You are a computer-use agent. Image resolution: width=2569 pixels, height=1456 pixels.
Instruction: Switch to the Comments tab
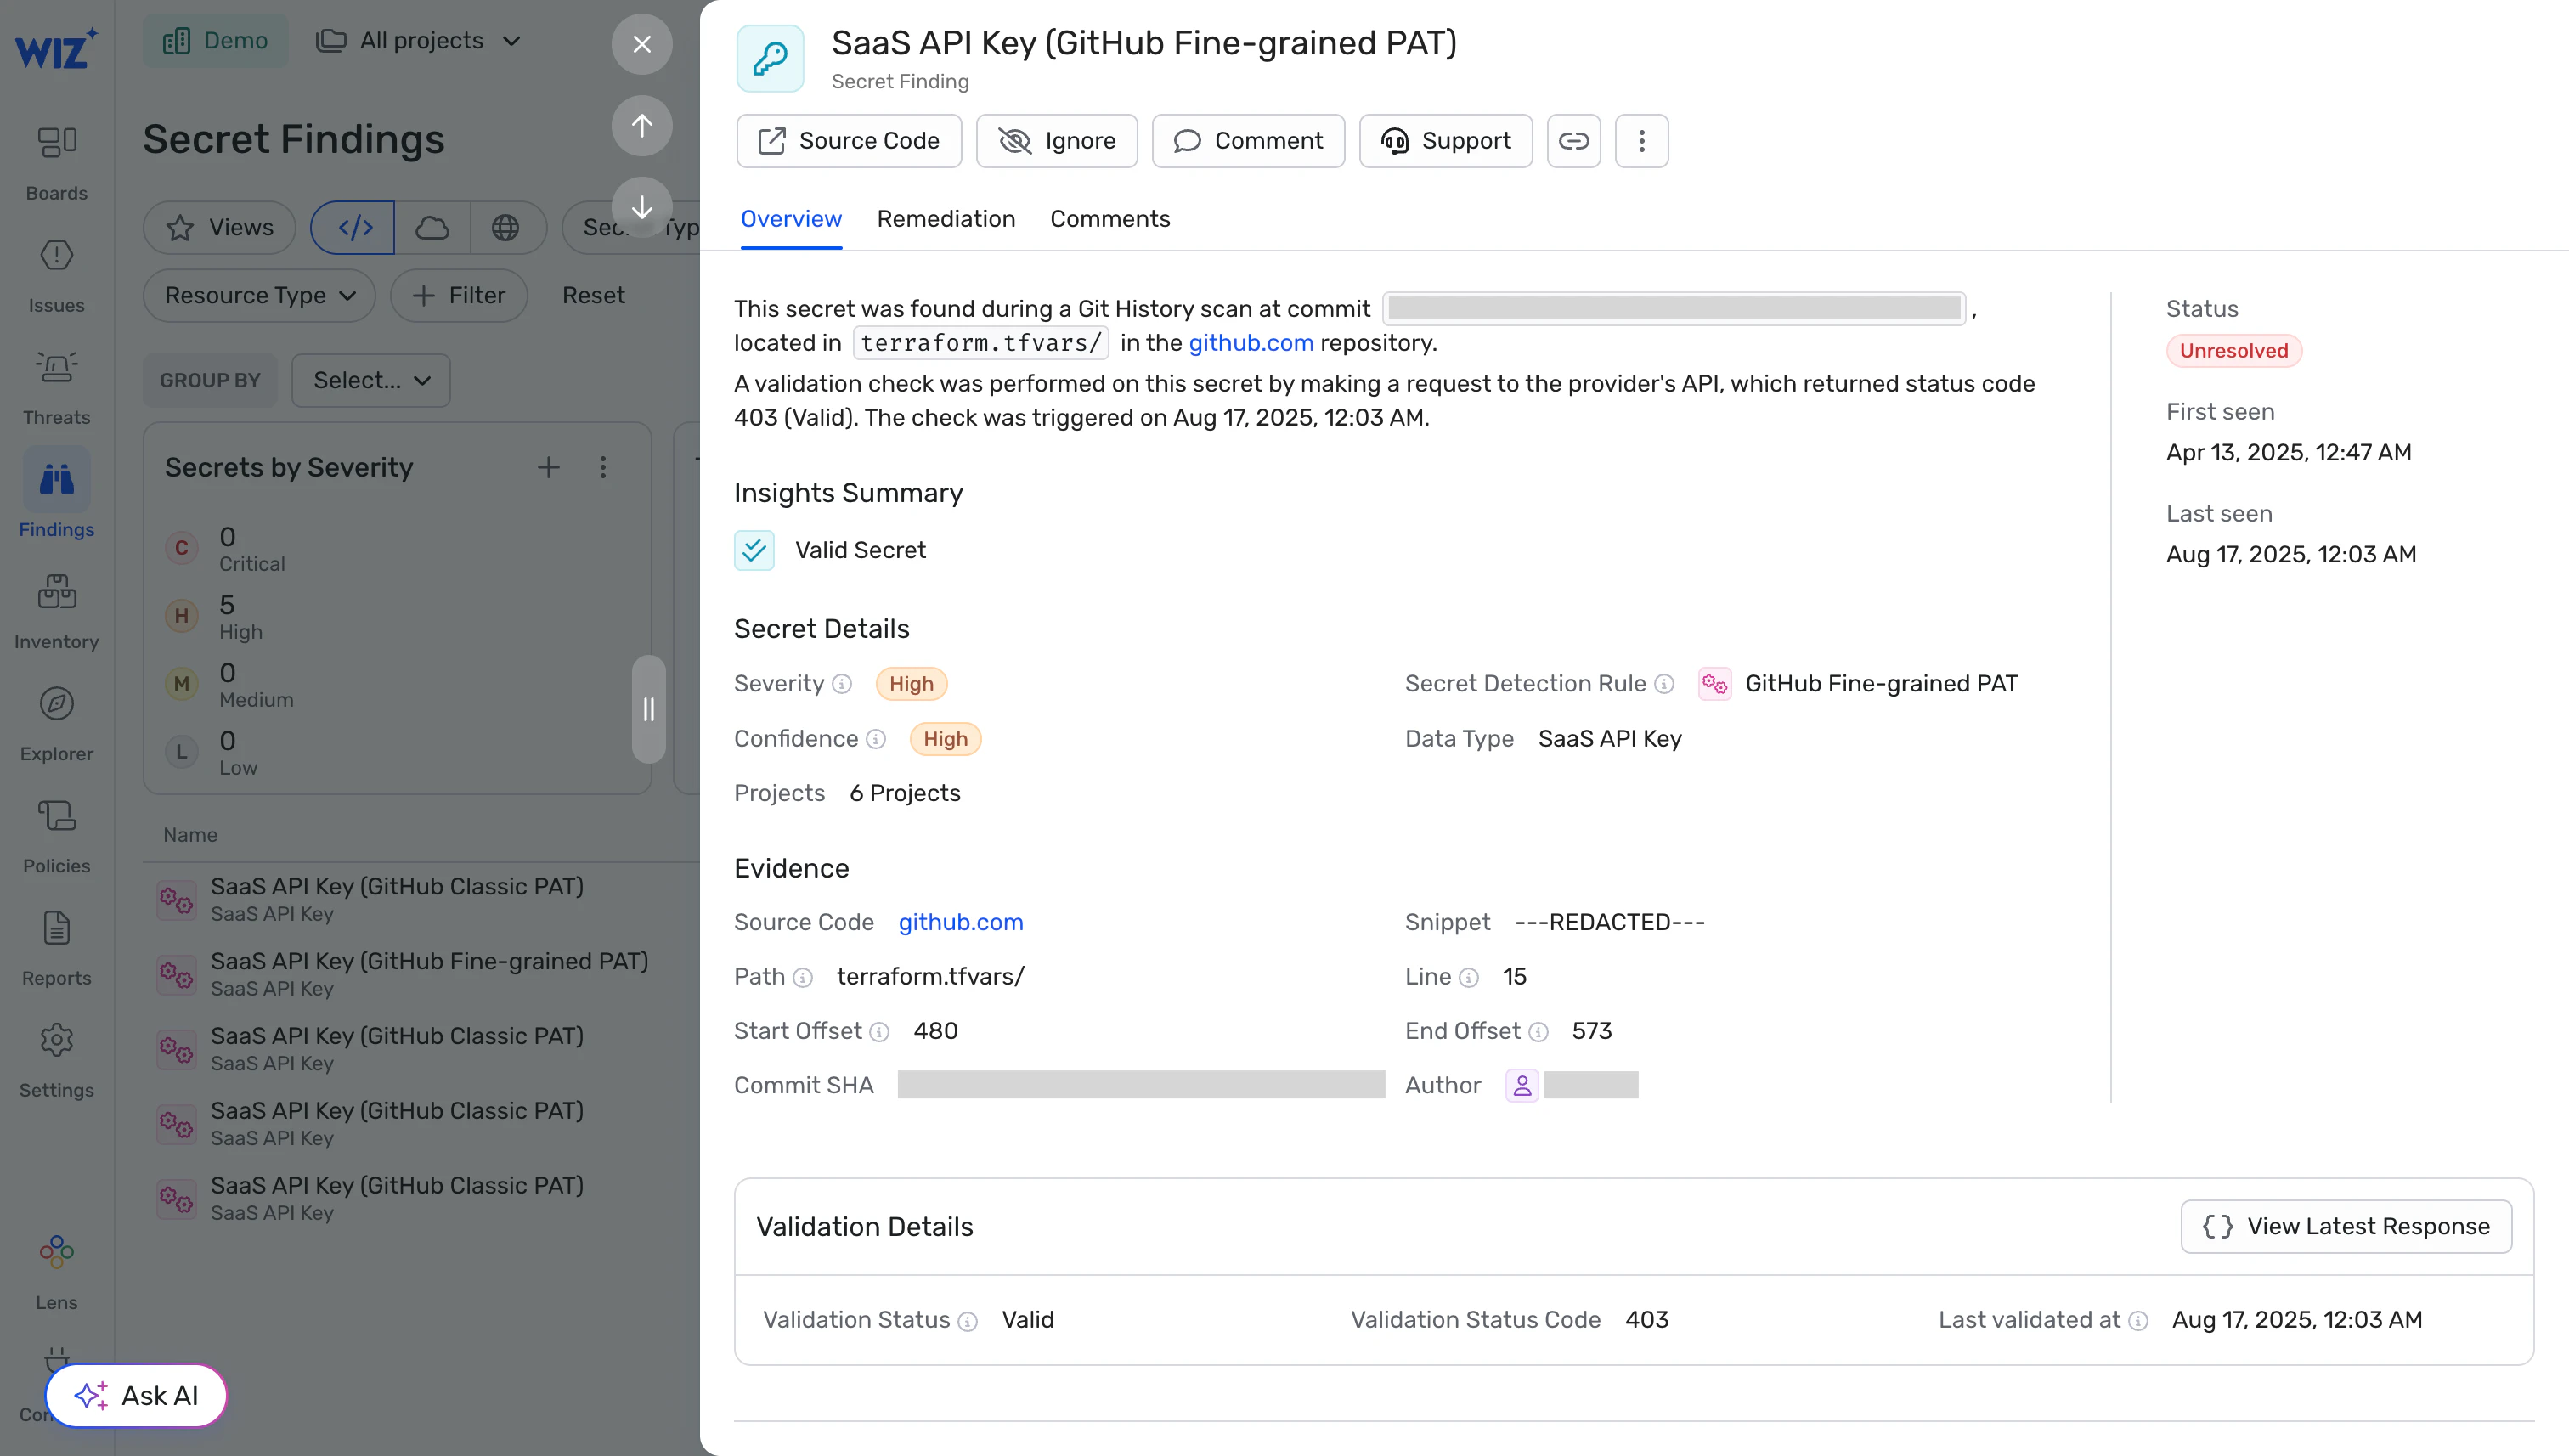1109,218
